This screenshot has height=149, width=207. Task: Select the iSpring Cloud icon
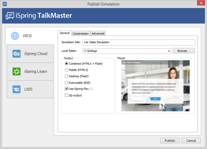[x=17, y=54]
